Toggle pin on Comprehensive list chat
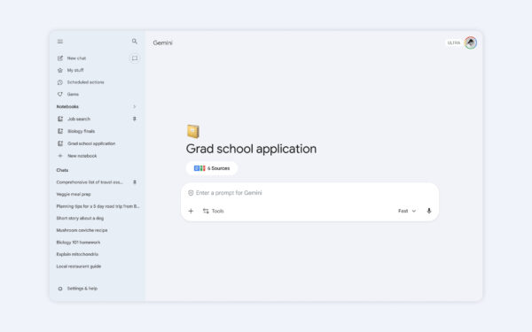The width and height of the screenshot is (532, 332). [135, 182]
